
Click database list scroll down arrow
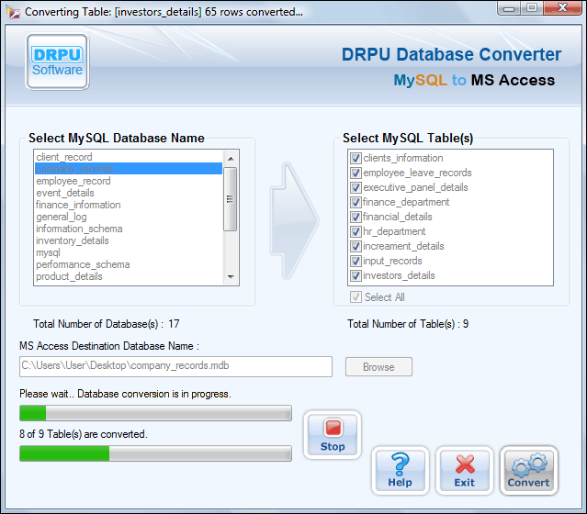pos(231,277)
